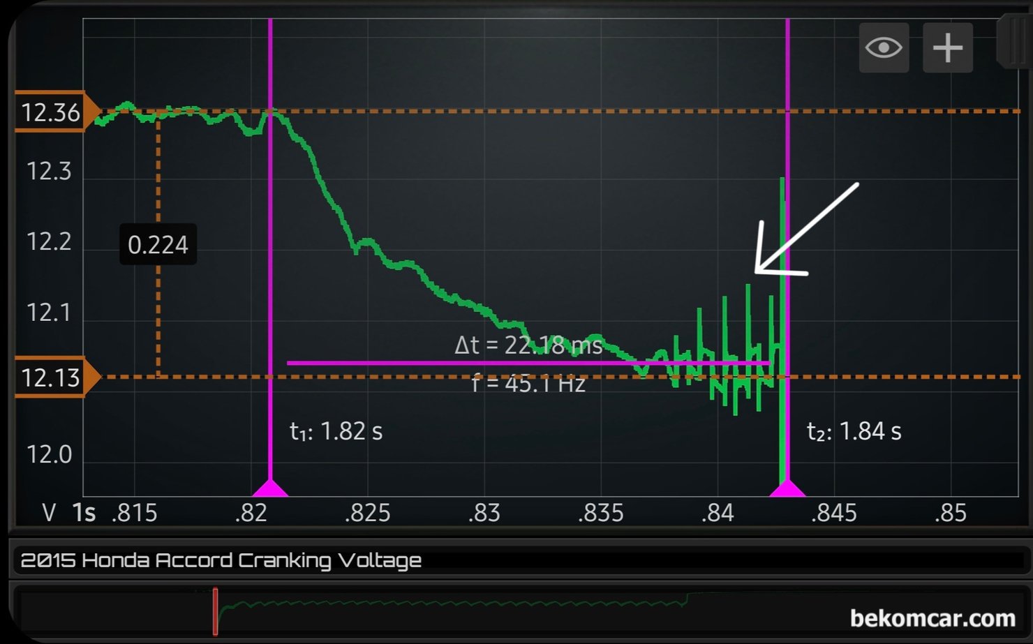The image size is (1033, 644).
Task: Edit the 2015 Honda Accord Cranking Voltage title
Action: click(x=221, y=560)
